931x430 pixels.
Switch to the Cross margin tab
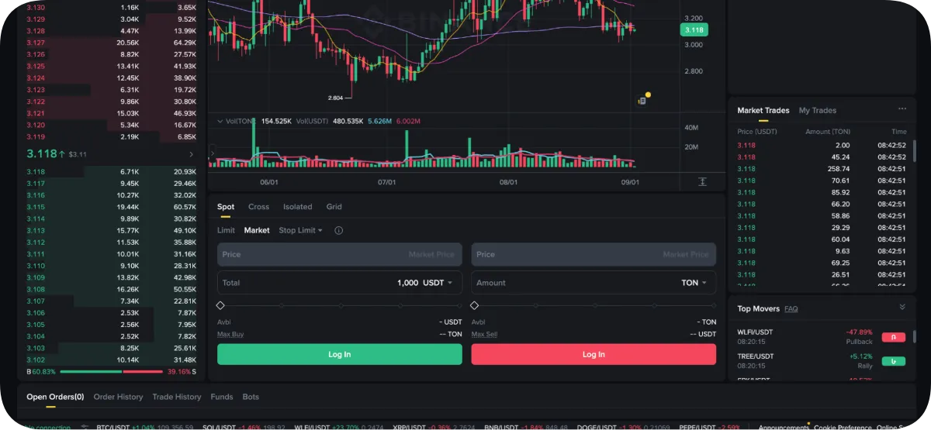click(258, 207)
